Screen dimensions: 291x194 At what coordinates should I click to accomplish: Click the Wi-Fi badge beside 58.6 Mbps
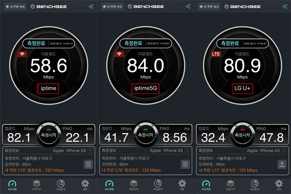coord(22,54)
